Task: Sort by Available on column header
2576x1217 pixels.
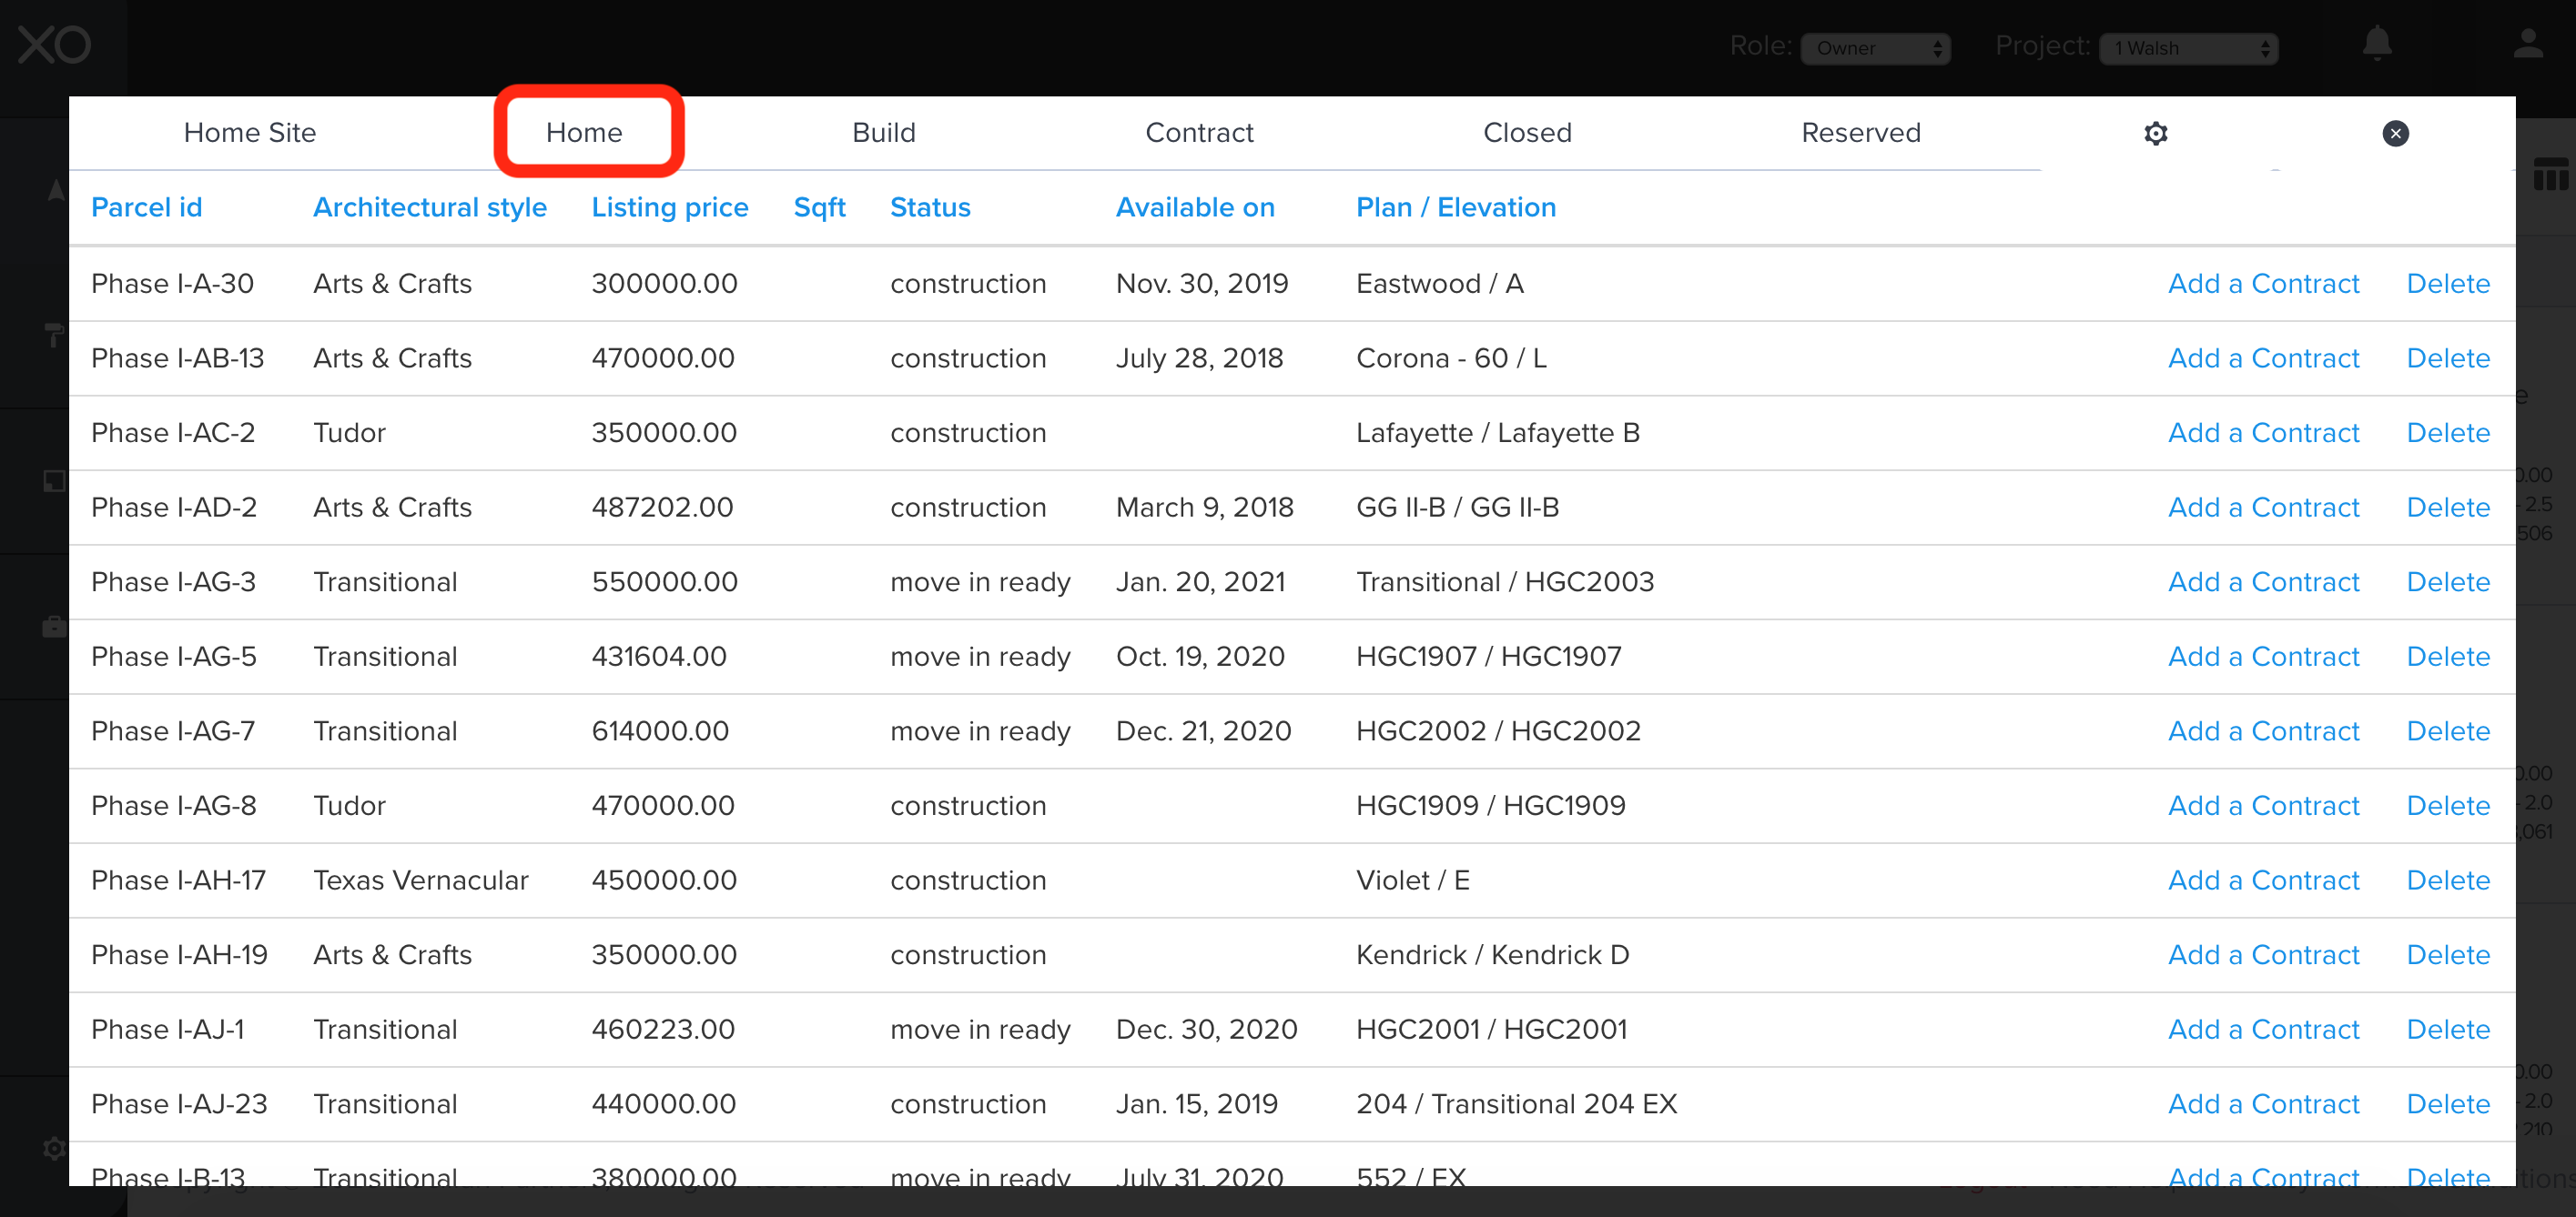Action: 1194,206
